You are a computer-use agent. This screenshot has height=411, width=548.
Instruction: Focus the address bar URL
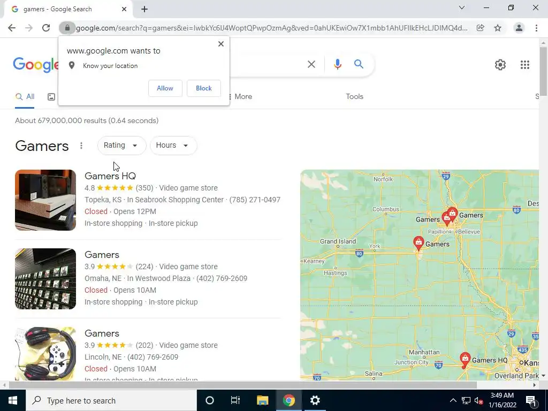coord(271,28)
